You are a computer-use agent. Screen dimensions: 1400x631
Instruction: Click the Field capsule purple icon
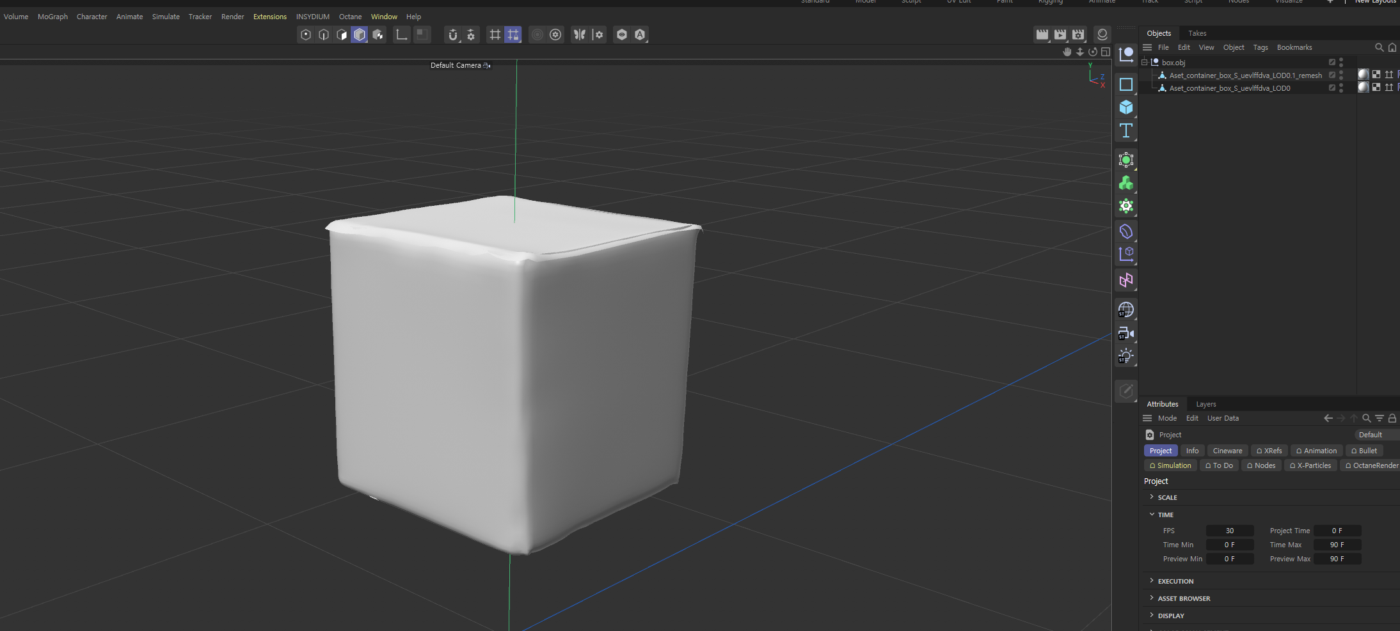[x=1126, y=231]
